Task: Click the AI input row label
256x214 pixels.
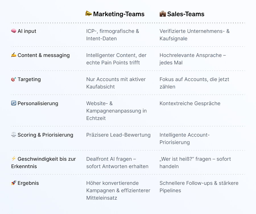Action: 27,31
